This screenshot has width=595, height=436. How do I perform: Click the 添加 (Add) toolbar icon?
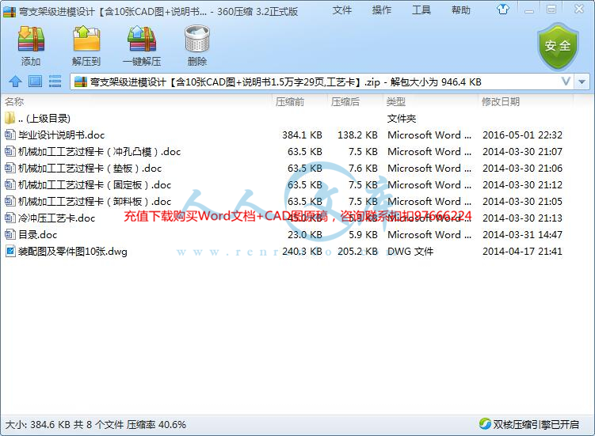coord(31,39)
